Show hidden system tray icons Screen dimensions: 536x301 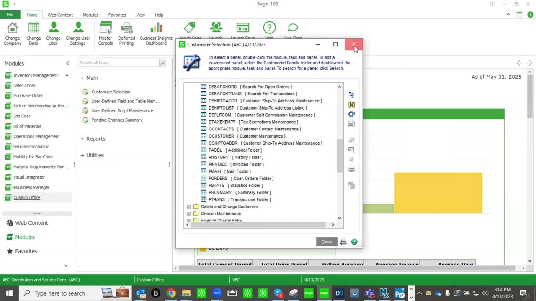click(x=419, y=293)
